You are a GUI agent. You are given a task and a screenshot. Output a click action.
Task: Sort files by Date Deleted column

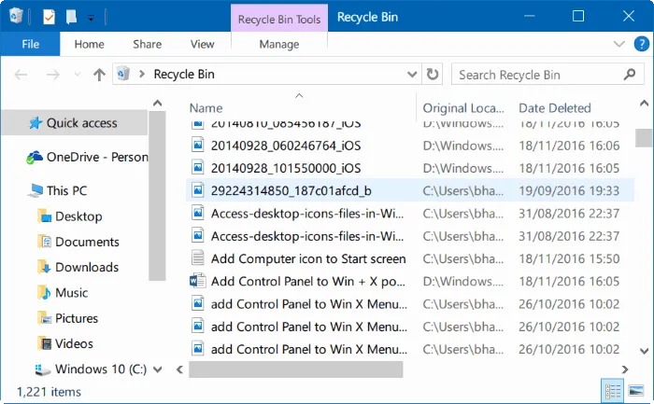pyautogui.click(x=555, y=108)
